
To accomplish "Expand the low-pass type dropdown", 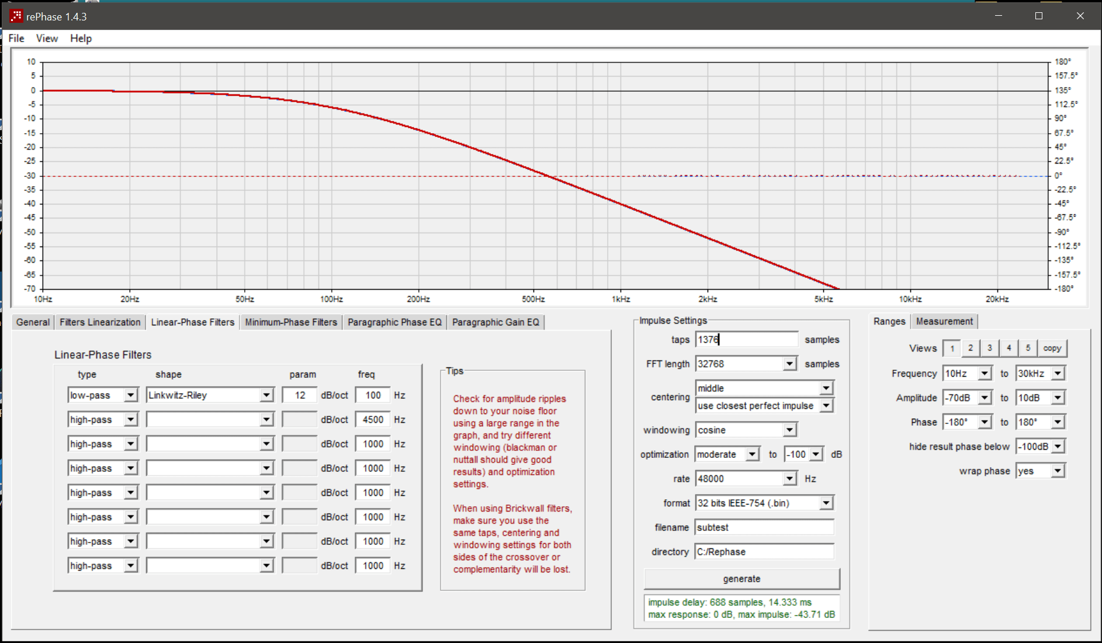I will pyautogui.click(x=131, y=395).
